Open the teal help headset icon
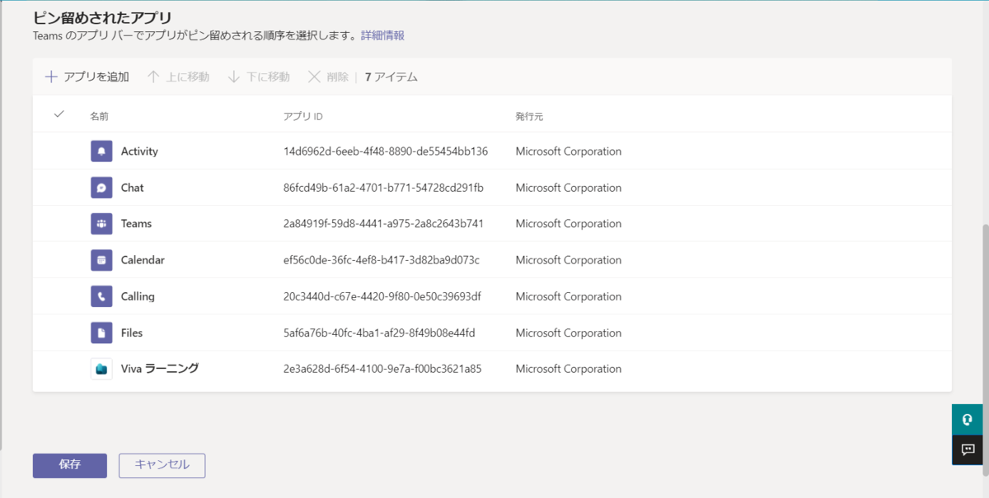This screenshot has width=989, height=498. (x=968, y=419)
